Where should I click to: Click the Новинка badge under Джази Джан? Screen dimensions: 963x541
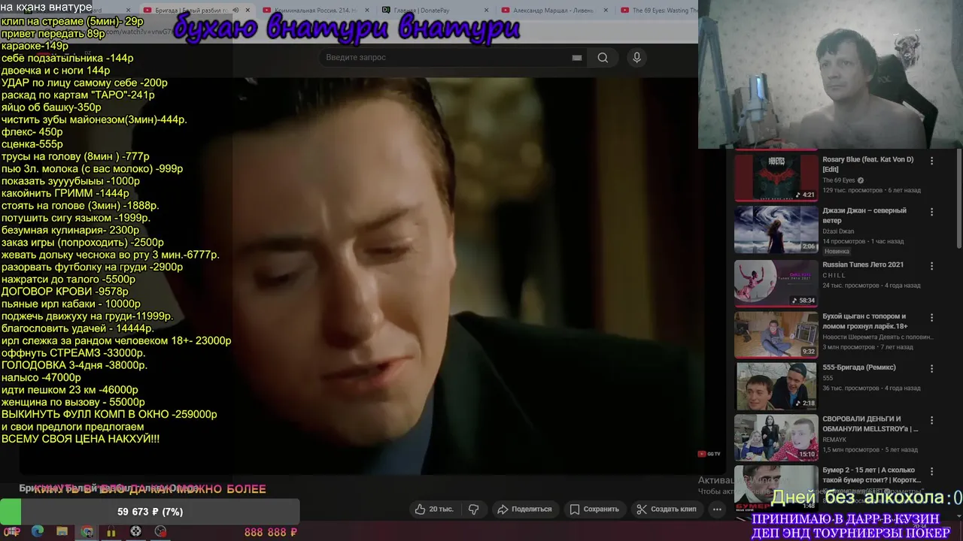836,251
